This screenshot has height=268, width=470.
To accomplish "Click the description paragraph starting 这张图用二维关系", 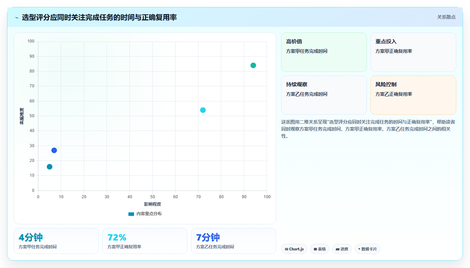I will click(368, 129).
